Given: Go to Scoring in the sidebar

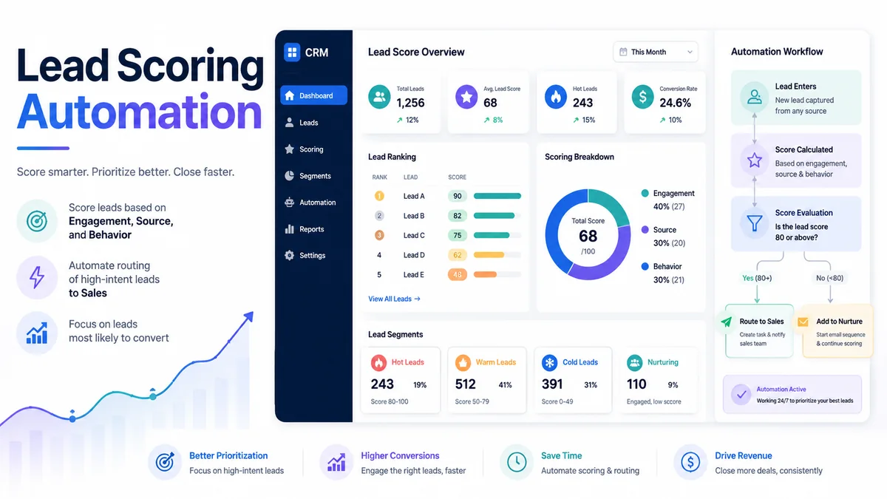Looking at the screenshot, I should coord(314,149).
